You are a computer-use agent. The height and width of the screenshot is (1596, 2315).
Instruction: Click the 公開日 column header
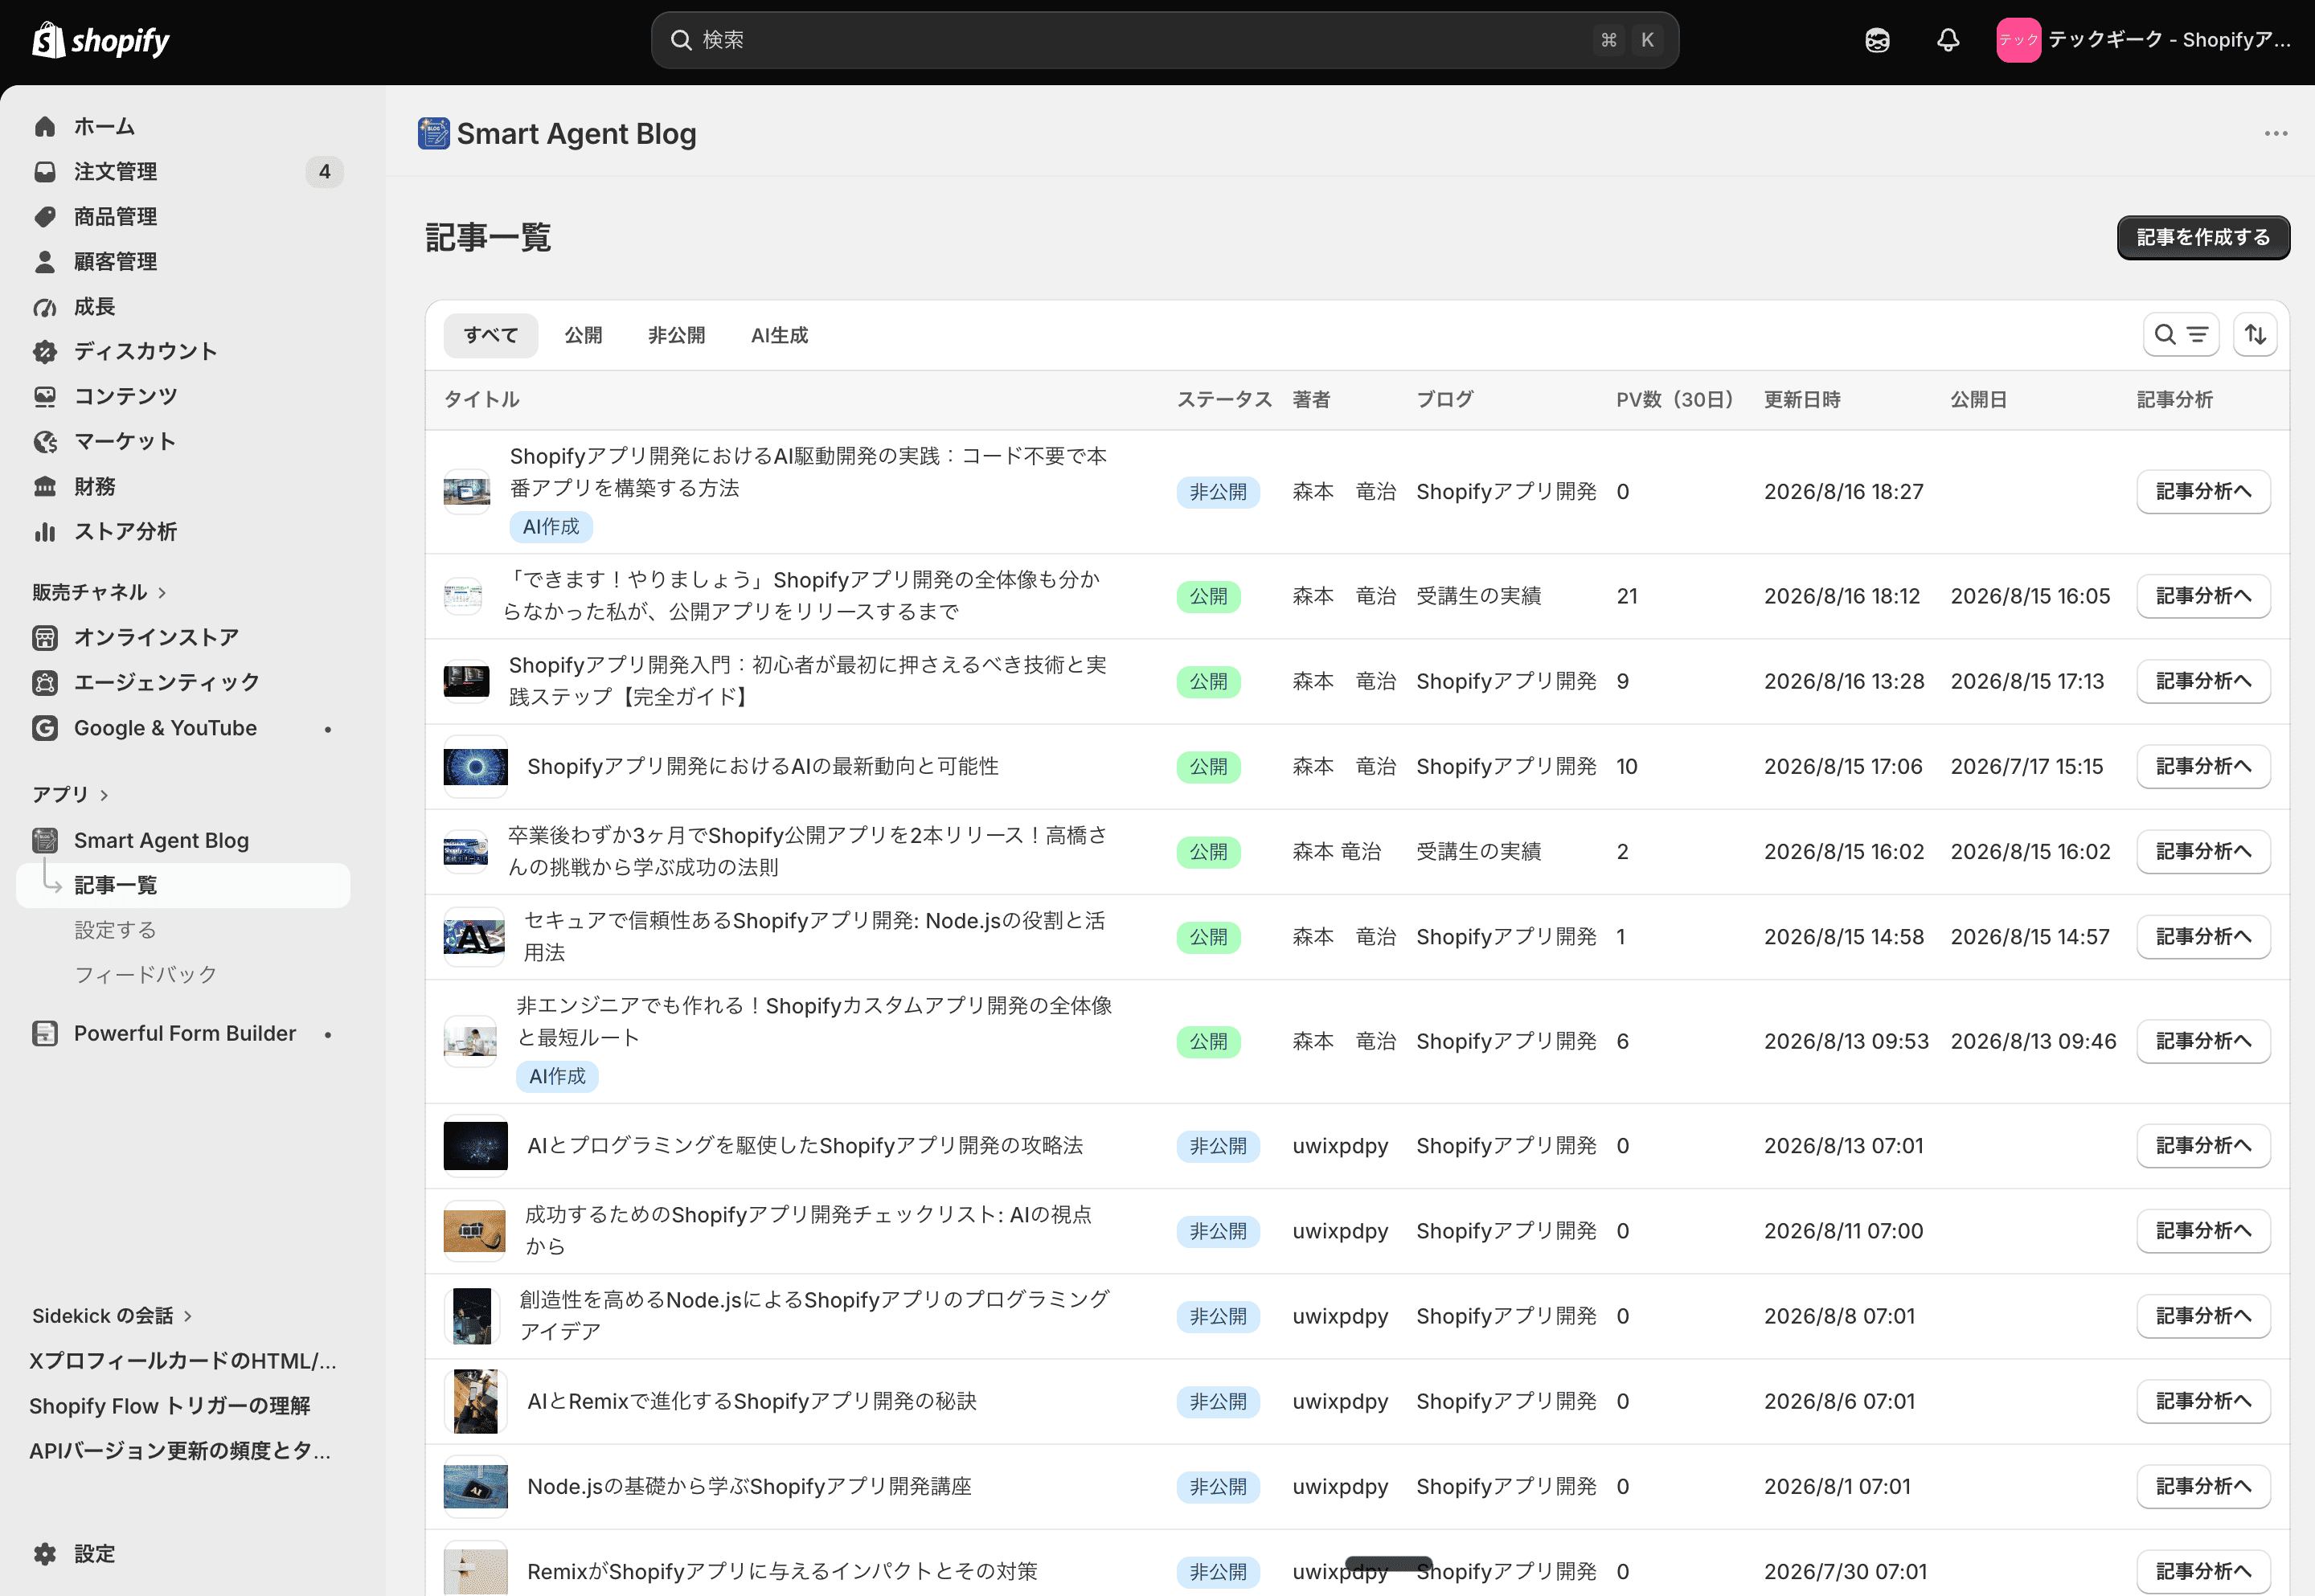click(1978, 399)
